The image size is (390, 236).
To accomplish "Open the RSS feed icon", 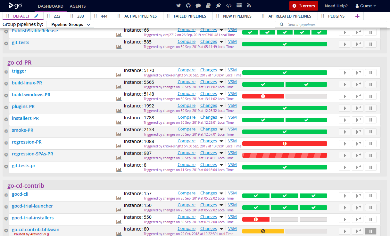I will pyautogui.click(x=249, y=6).
